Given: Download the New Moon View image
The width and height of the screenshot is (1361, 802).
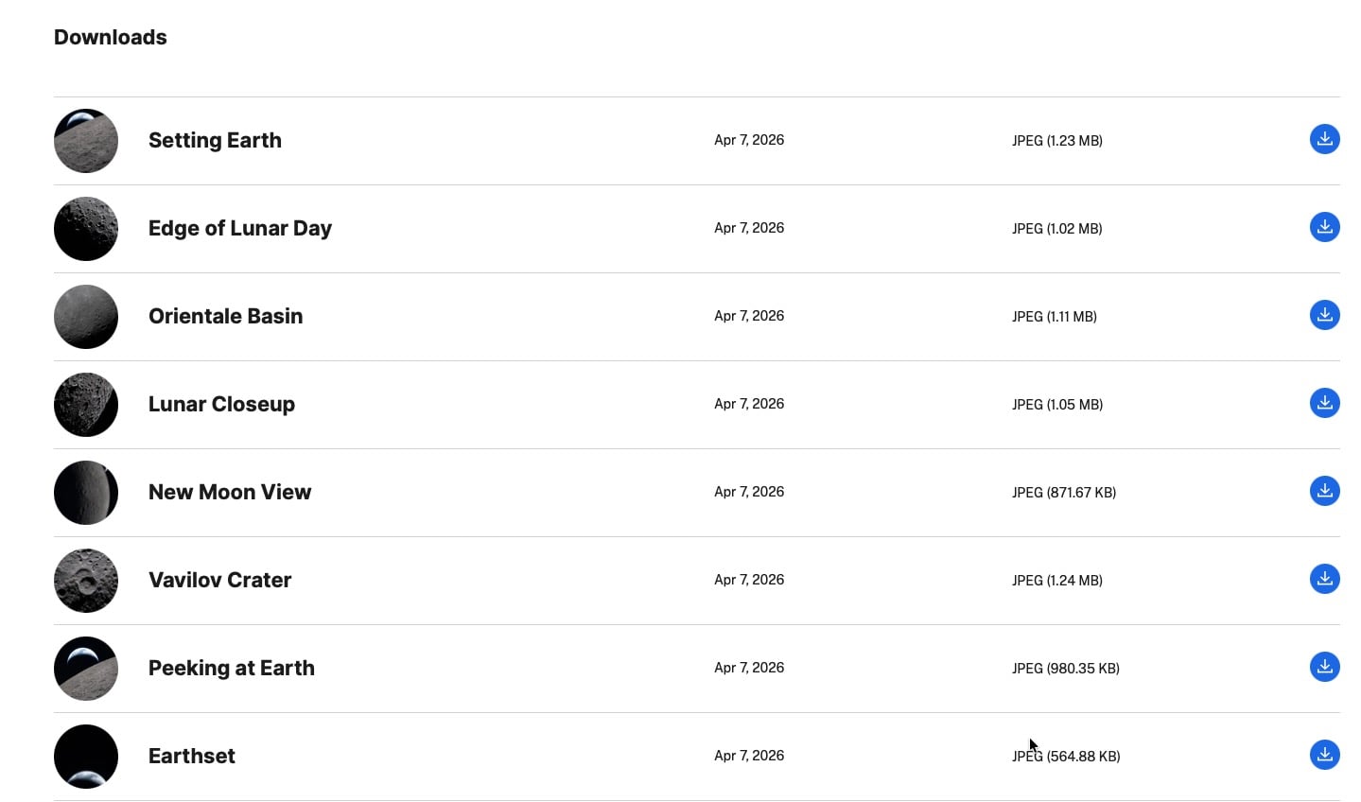Looking at the screenshot, I should [x=1324, y=492].
